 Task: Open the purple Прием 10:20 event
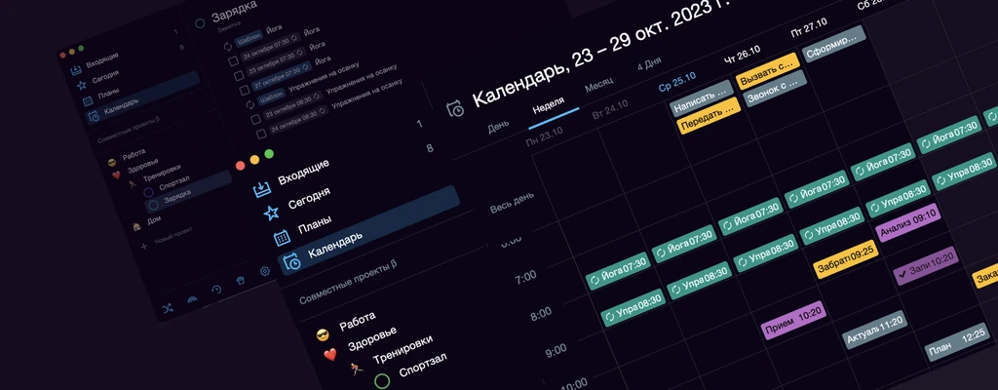click(793, 321)
